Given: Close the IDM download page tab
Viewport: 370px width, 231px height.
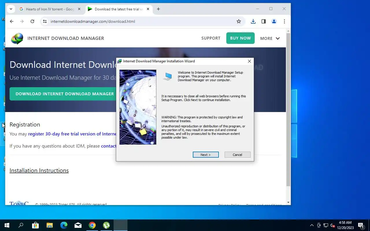Looking at the screenshot, I should [148, 9].
